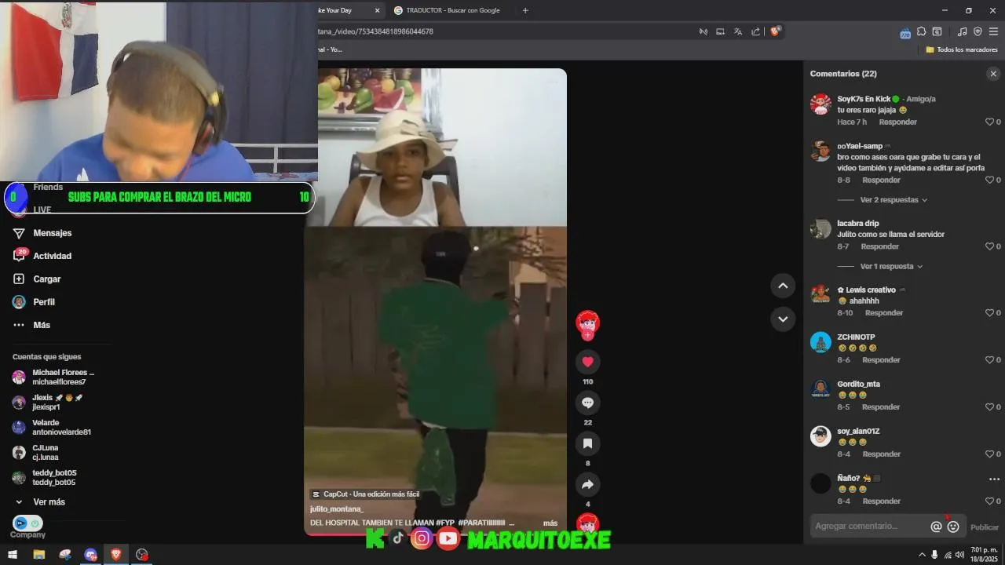Reply to Gordito_mta's comment
This screenshot has width=1005, height=565.
(881, 406)
